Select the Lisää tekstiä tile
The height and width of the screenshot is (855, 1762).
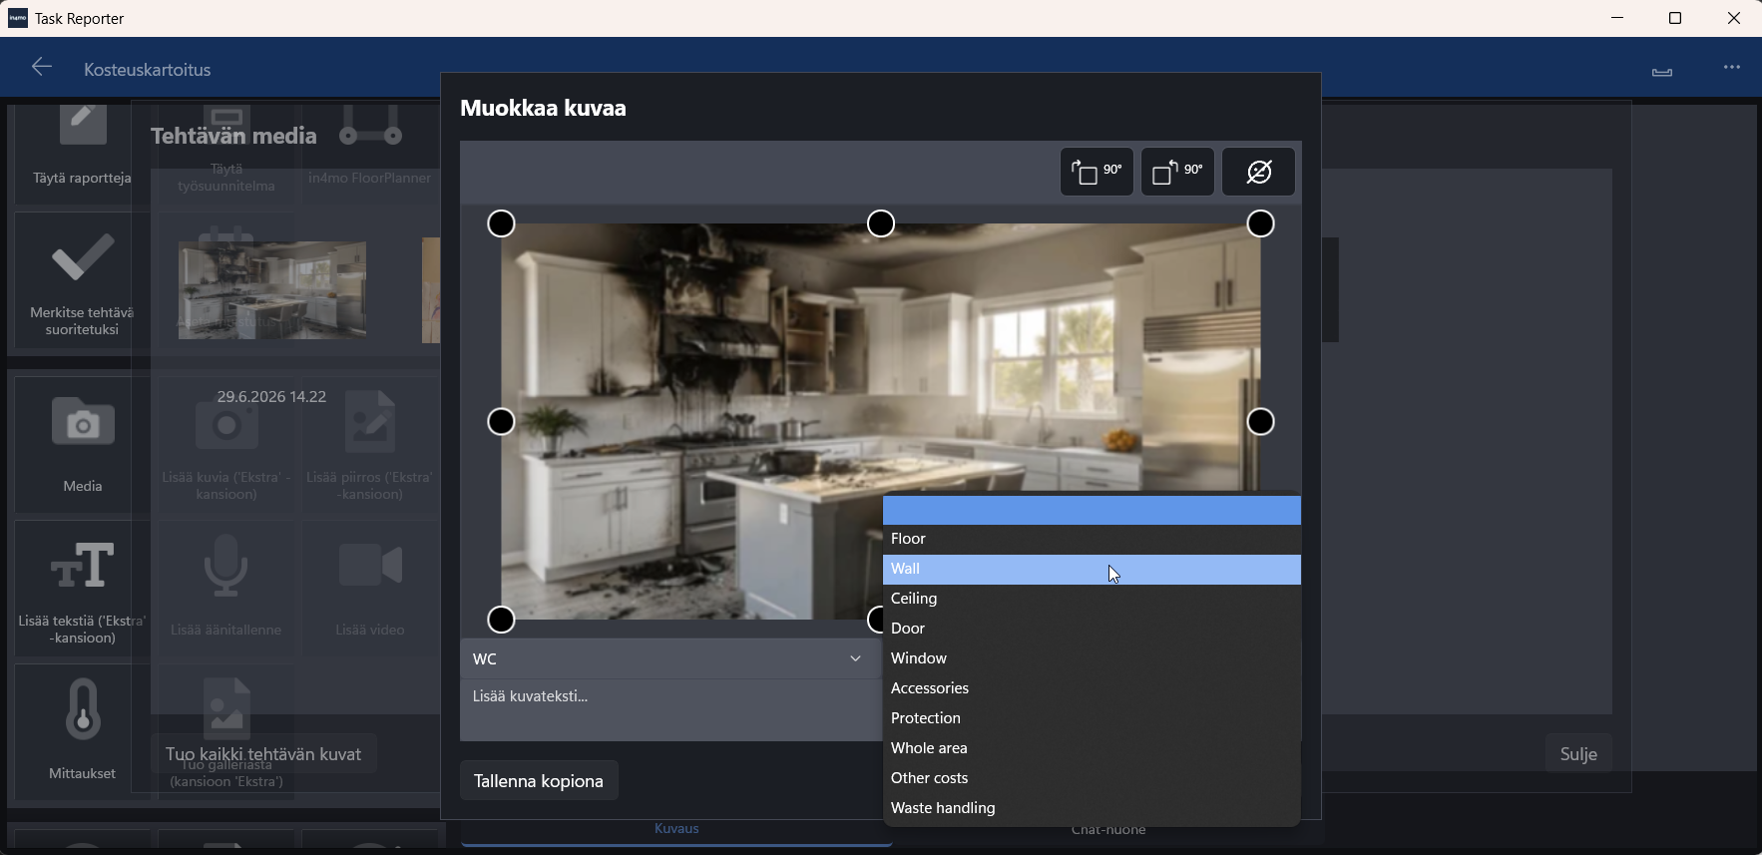click(82, 589)
